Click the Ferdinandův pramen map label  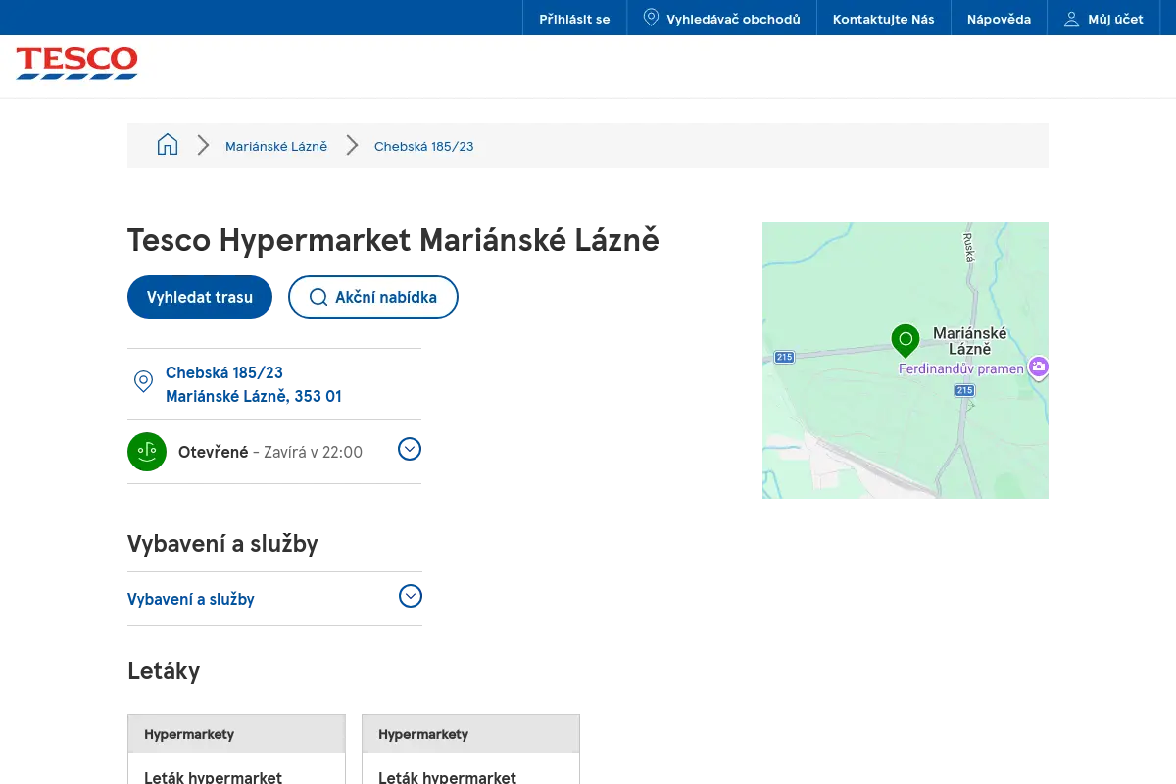[x=961, y=369]
